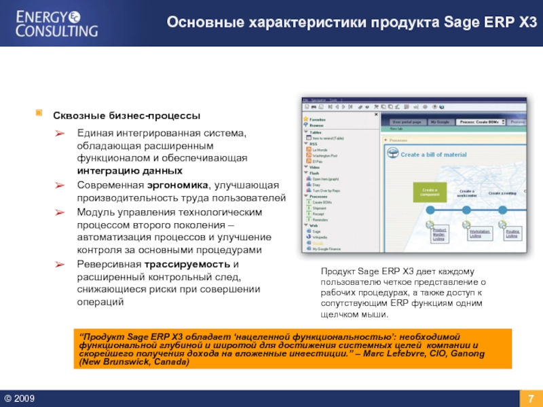The height and width of the screenshot is (407, 543).
Task: Open Routing Listing link
Action: point(512,234)
